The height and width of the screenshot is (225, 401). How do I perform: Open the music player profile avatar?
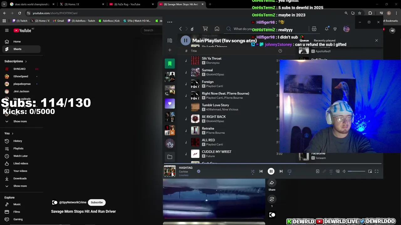[346, 29]
